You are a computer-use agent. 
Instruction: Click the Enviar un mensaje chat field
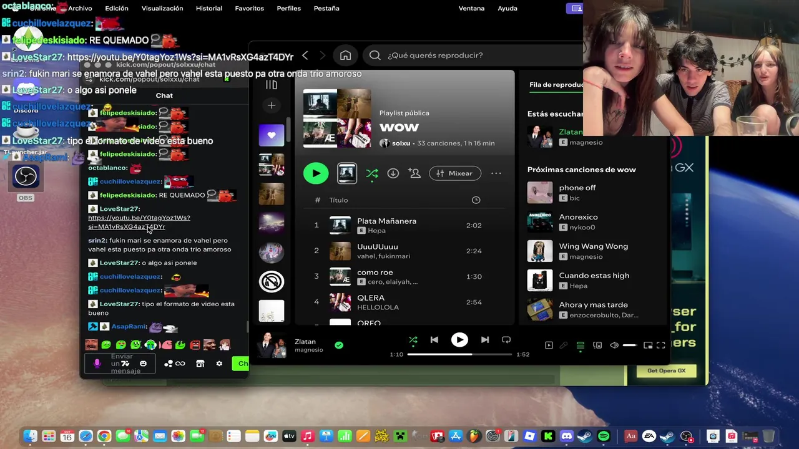[x=120, y=364]
